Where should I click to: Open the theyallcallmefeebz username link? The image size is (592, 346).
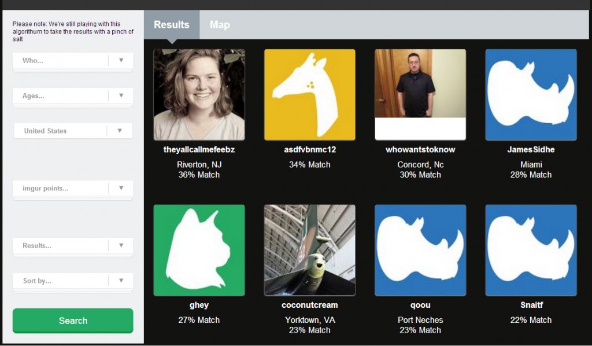[199, 150]
